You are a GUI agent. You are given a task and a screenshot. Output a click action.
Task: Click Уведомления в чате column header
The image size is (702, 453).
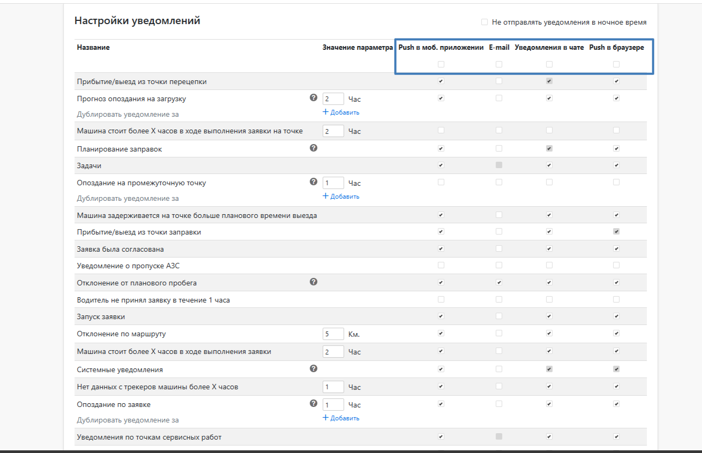pyautogui.click(x=549, y=48)
